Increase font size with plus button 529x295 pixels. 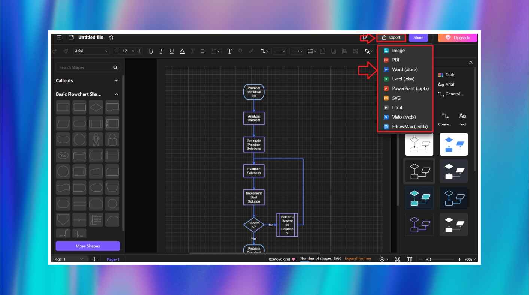coord(139,51)
